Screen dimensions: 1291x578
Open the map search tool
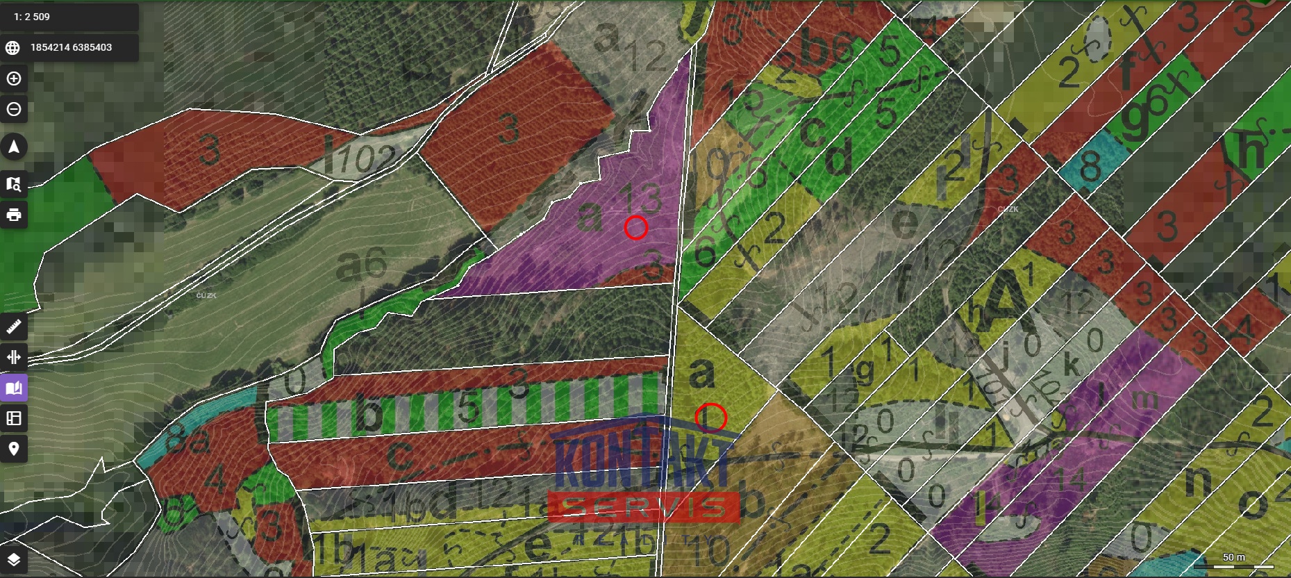click(x=14, y=184)
